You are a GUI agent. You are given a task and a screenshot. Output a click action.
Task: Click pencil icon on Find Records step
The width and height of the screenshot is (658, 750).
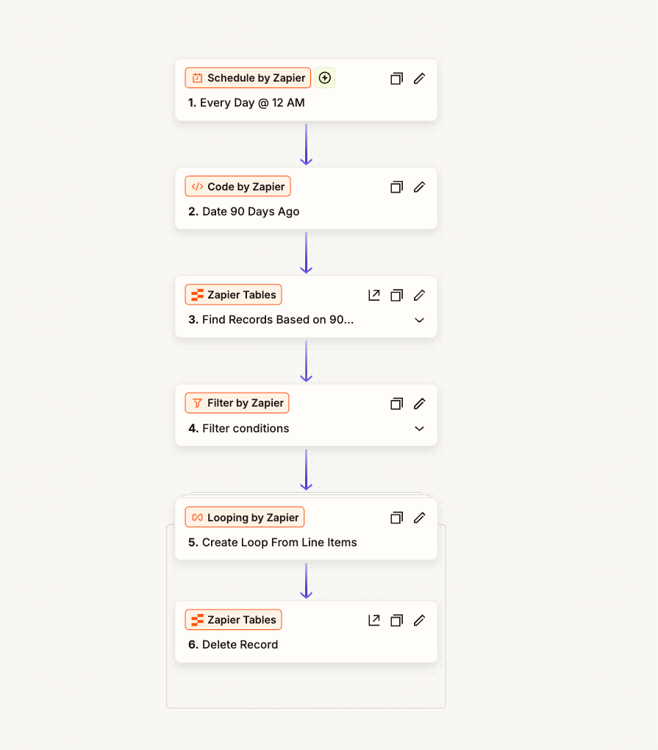419,296
